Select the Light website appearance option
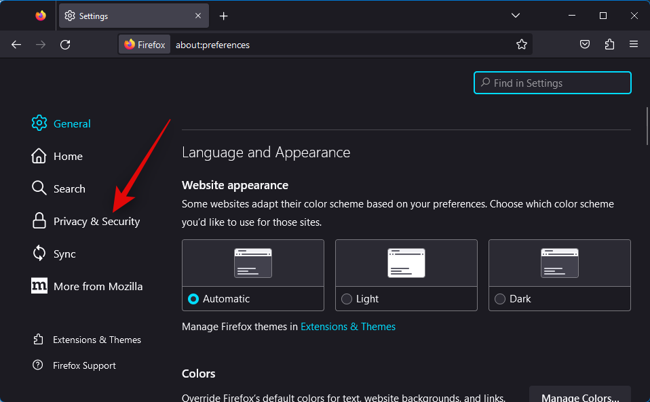The image size is (650, 402). click(x=347, y=299)
